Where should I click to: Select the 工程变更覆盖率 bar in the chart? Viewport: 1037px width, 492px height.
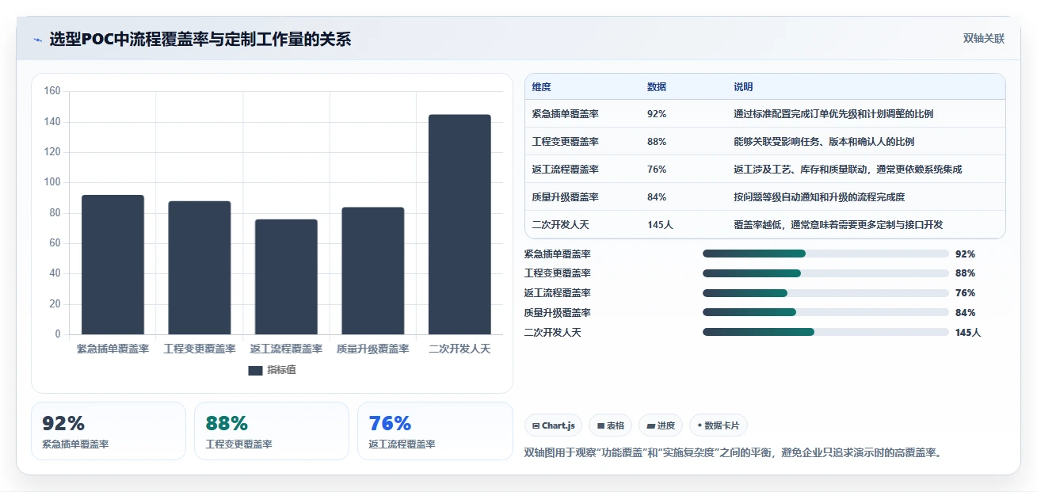coord(200,268)
